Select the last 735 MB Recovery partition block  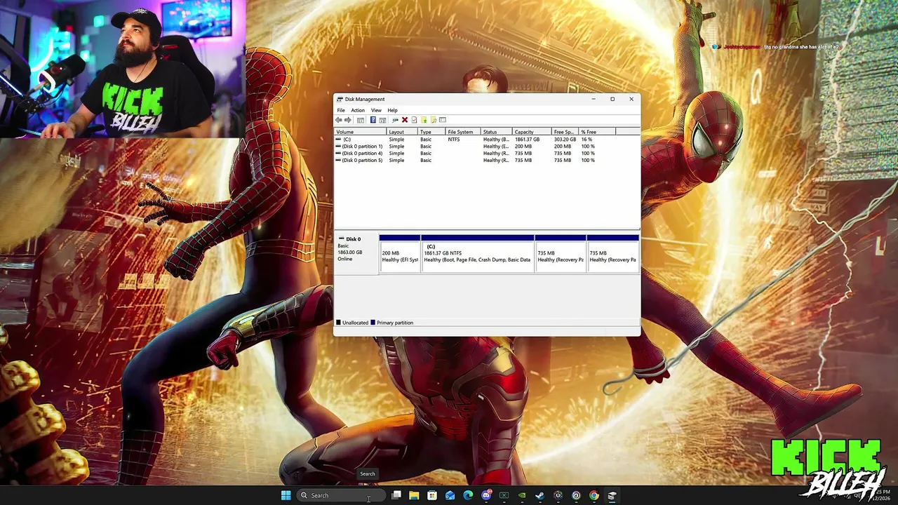click(x=613, y=254)
